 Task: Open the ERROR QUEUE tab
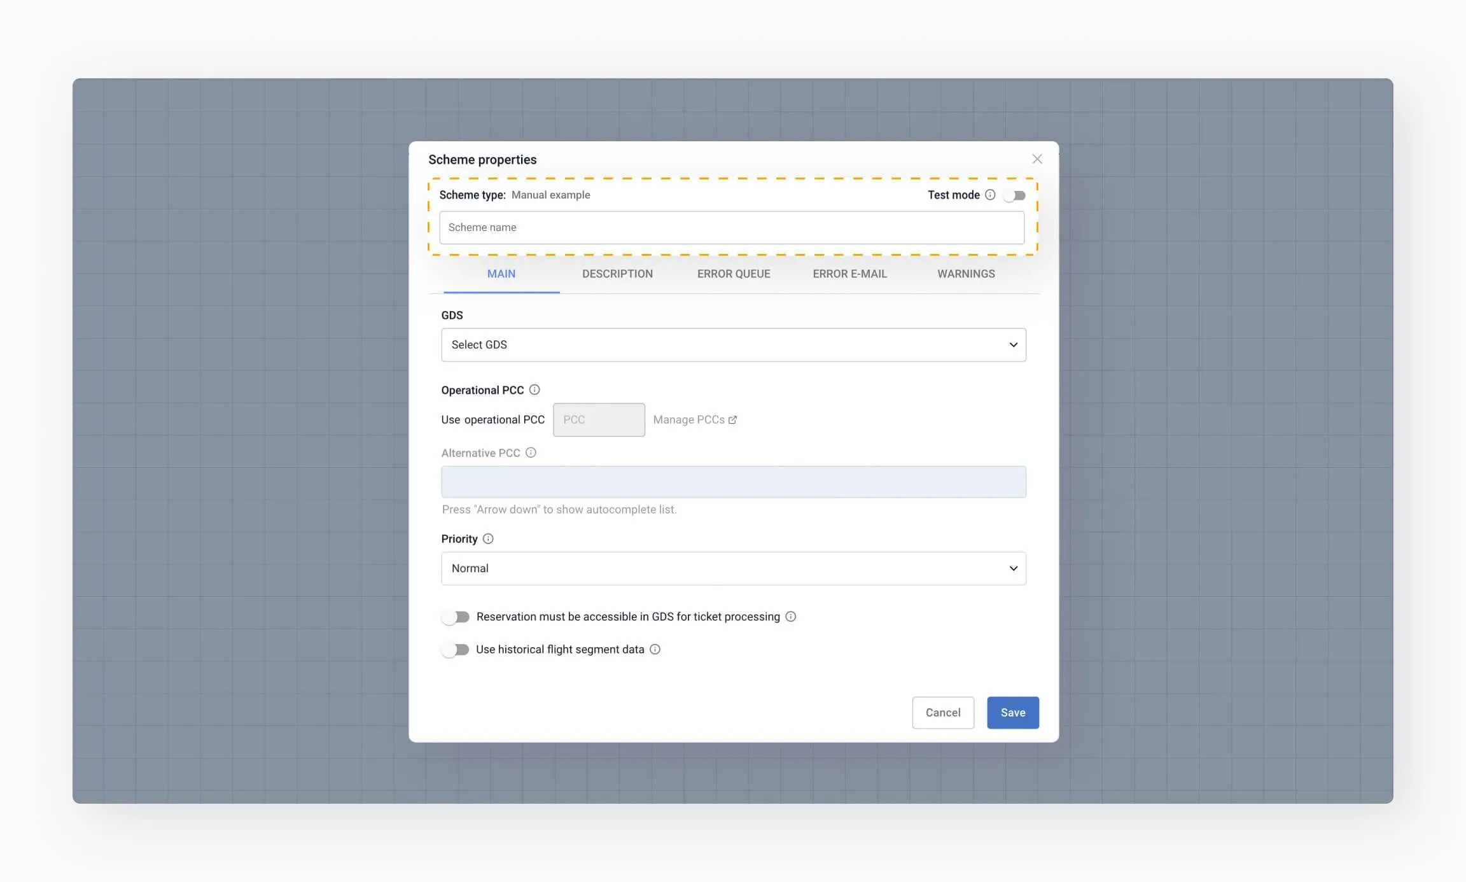tap(734, 274)
